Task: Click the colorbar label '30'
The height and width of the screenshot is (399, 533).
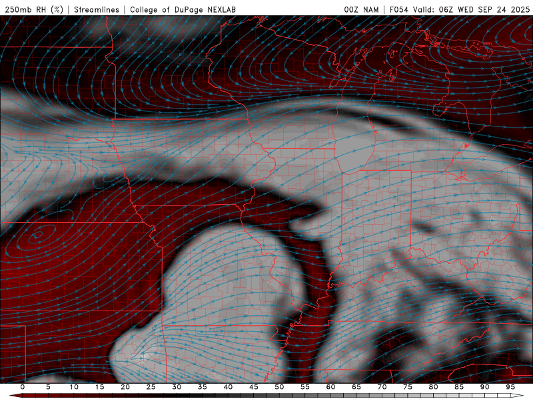Action: pyautogui.click(x=177, y=387)
